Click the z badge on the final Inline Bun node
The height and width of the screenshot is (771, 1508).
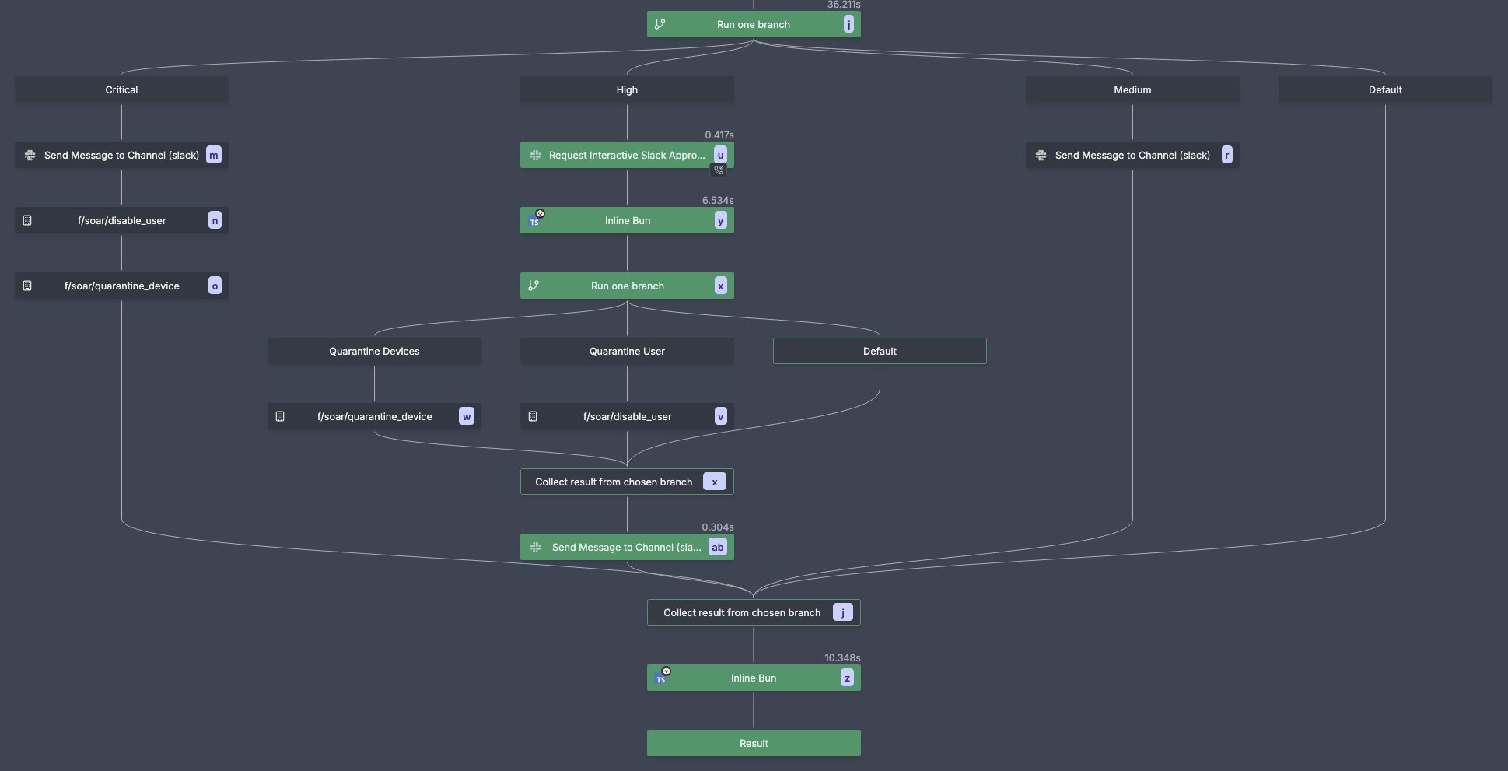pyautogui.click(x=846, y=678)
